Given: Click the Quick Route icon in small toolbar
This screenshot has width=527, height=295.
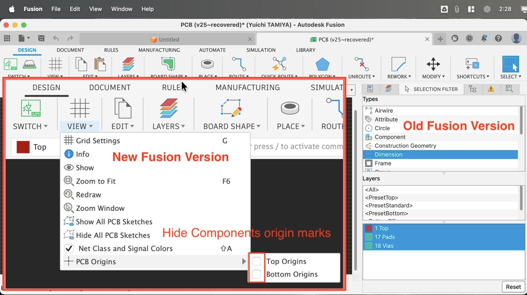Looking at the screenshot, I should click(279, 64).
